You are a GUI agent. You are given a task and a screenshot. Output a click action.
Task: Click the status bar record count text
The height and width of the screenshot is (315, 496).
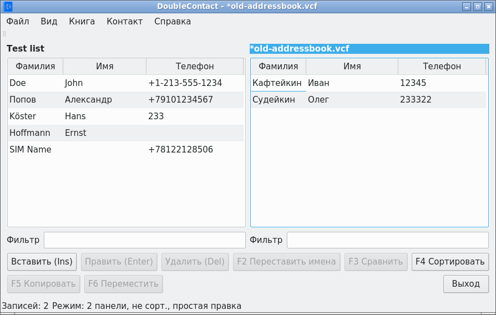point(25,306)
